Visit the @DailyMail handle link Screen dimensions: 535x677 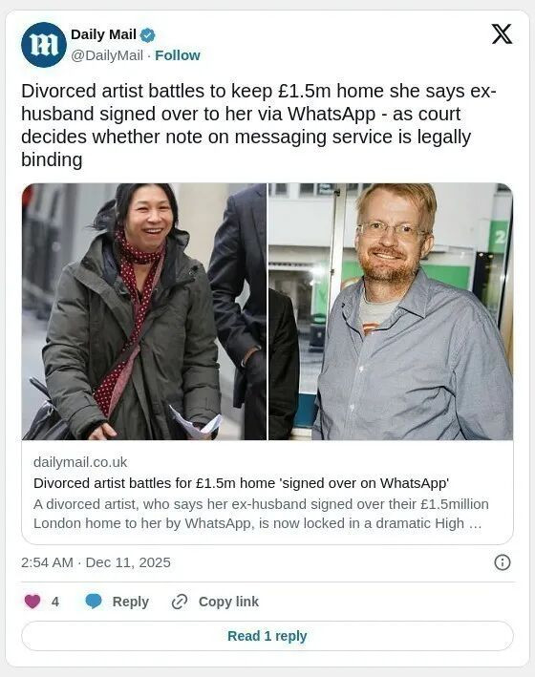click(107, 55)
